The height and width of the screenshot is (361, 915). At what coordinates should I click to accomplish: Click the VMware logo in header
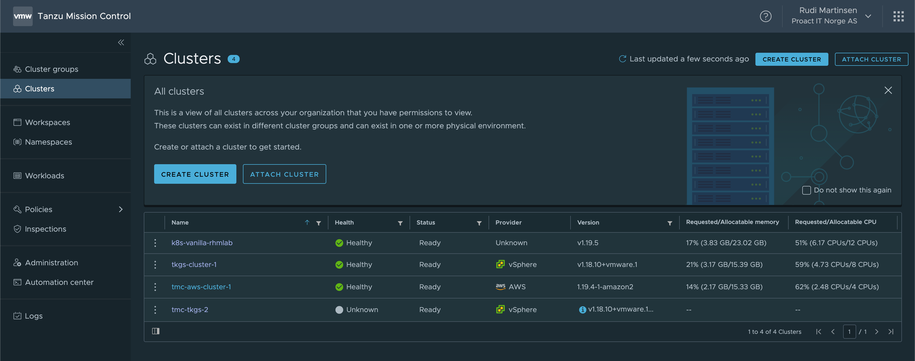click(x=23, y=16)
